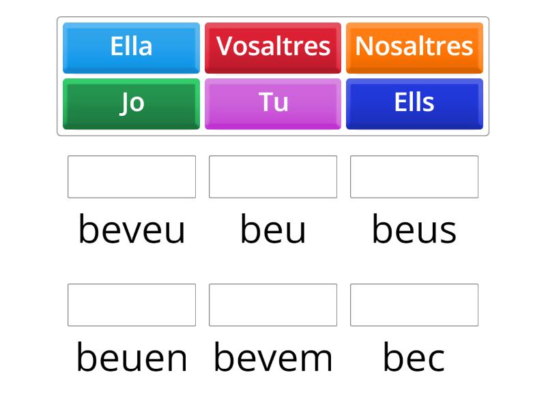Image resolution: width=546 pixels, height=409 pixels.
Task: Click the pink Tu tile
Action: [x=273, y=103]
